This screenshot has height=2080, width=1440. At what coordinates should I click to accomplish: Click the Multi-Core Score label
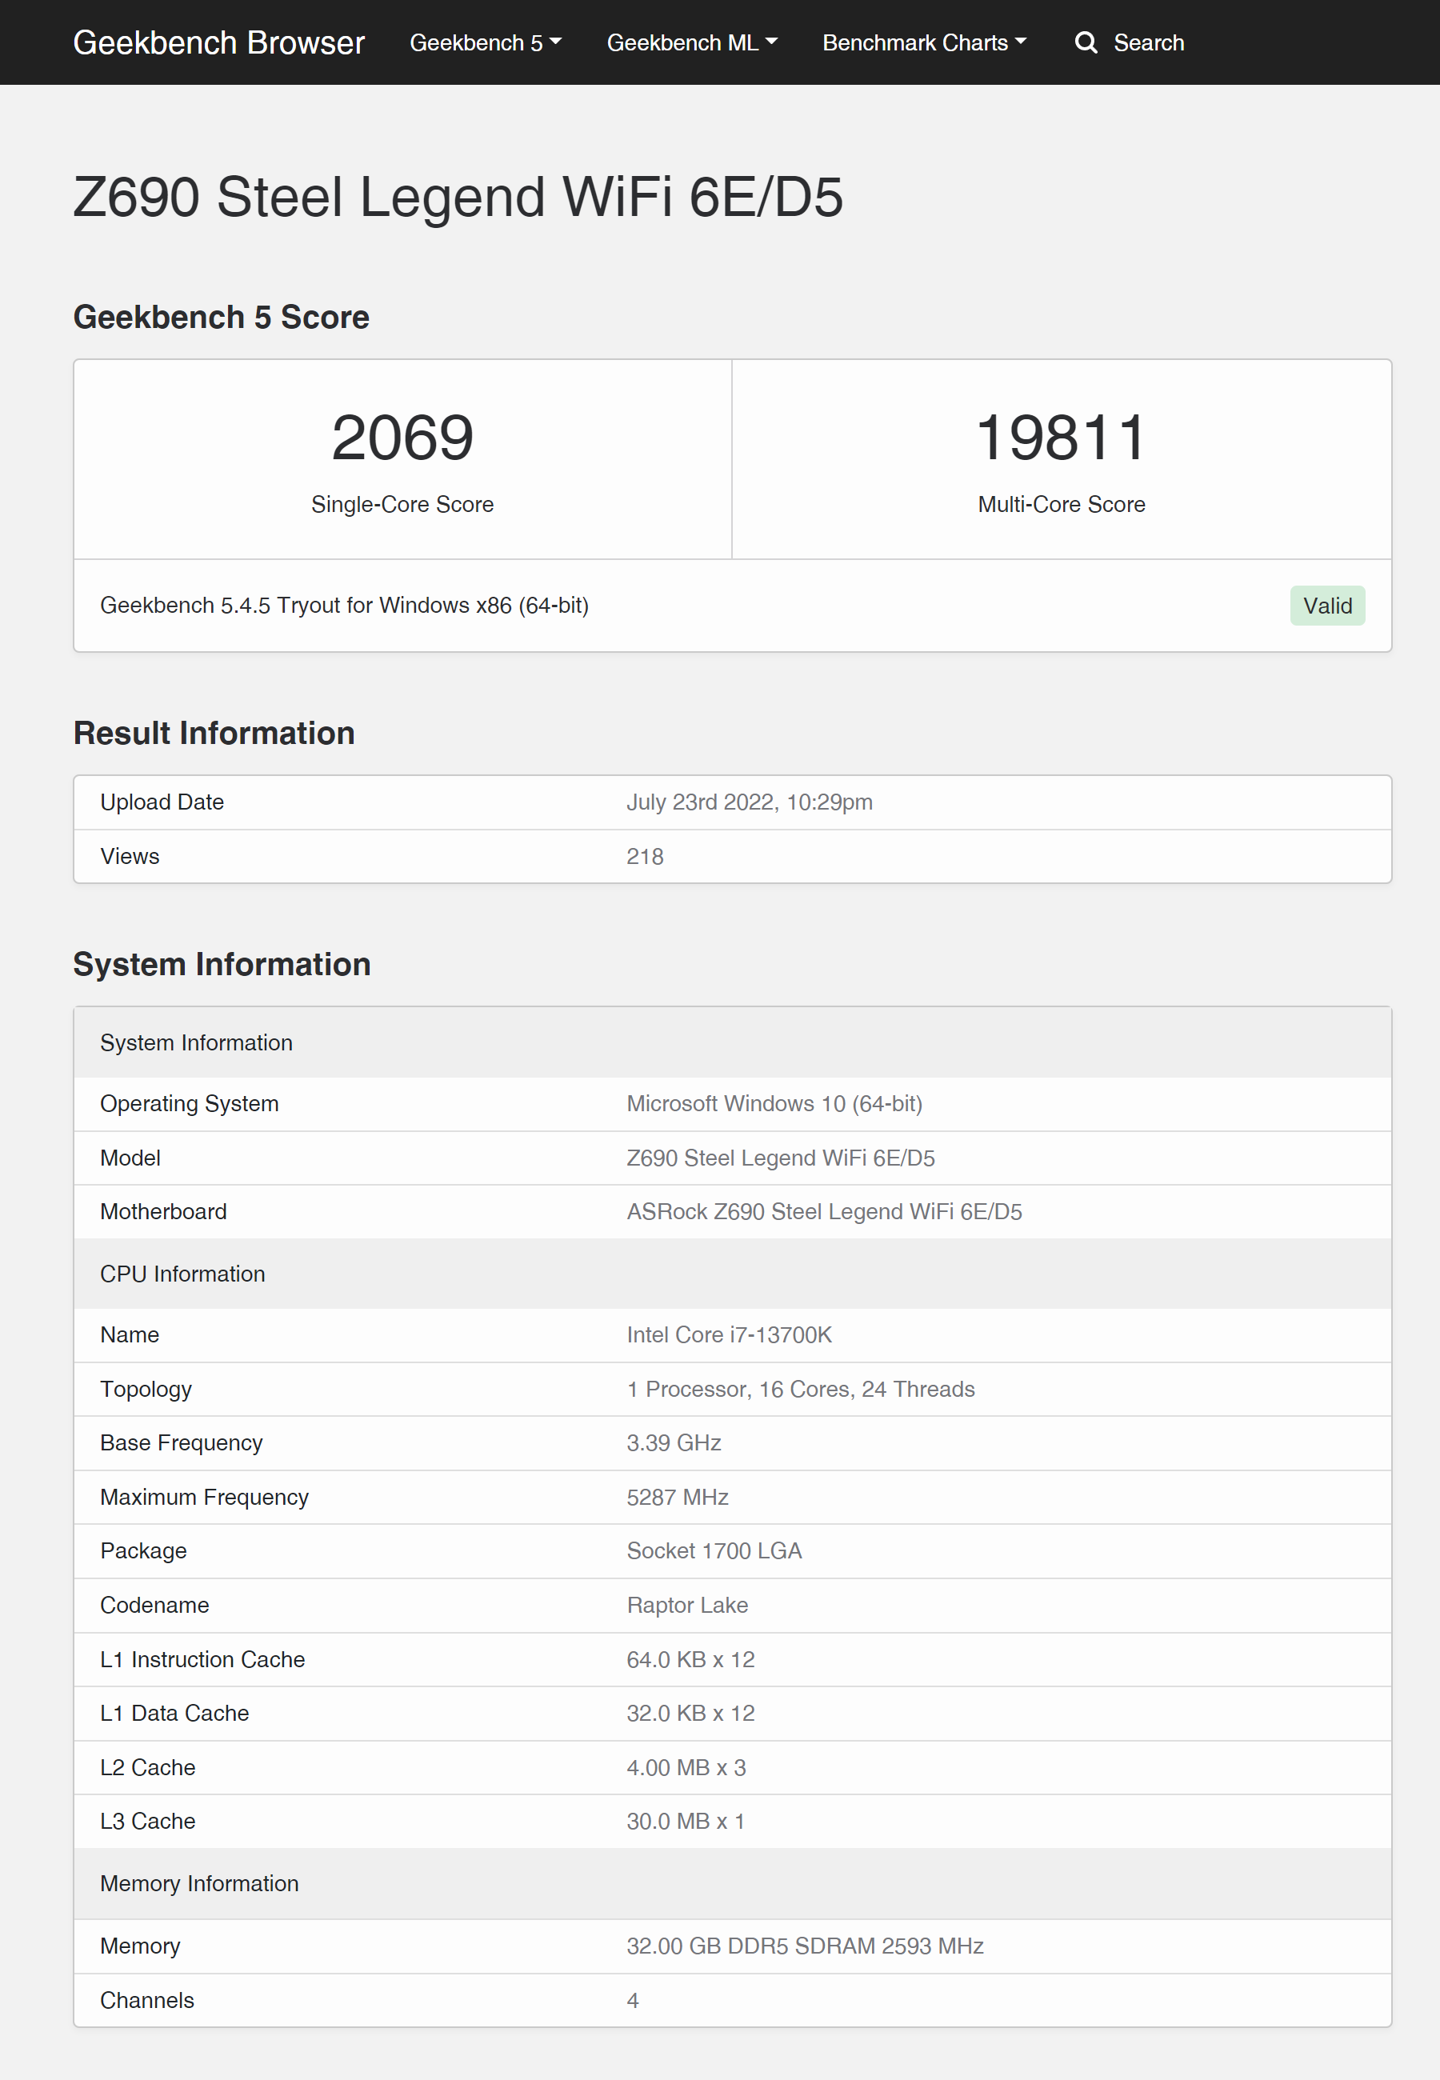click(x=1061, y=504)
